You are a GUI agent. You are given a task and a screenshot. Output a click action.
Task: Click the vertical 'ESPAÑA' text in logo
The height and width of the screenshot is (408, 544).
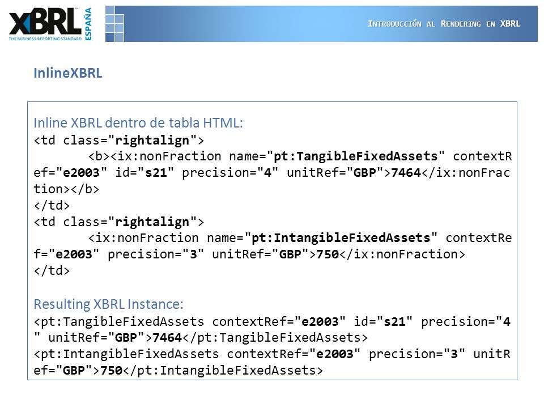point(88,24)
